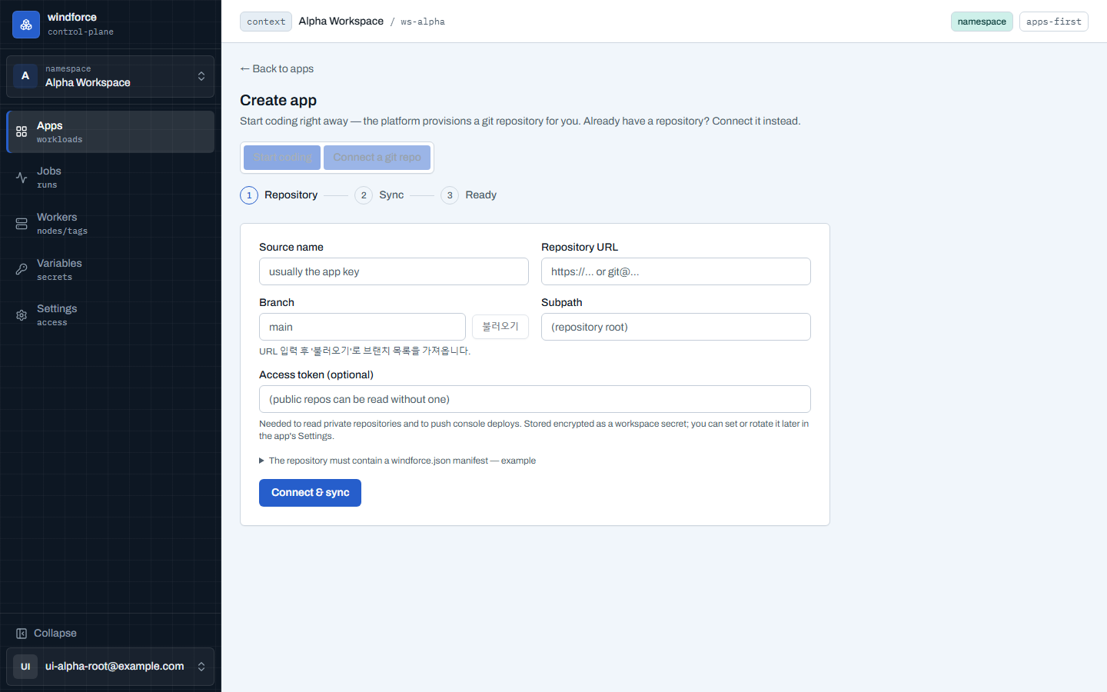Focus the Subpath input field

tap(676, 327)
